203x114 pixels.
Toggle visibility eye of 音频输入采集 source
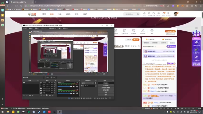(52, 83)
